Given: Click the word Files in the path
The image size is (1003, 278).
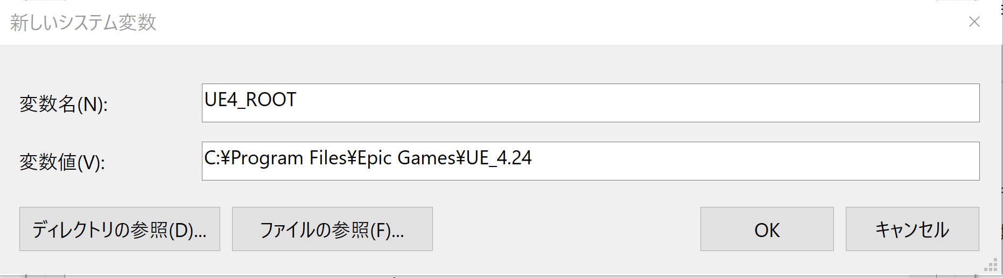Looking at the screenshot, I should (328, 158).
